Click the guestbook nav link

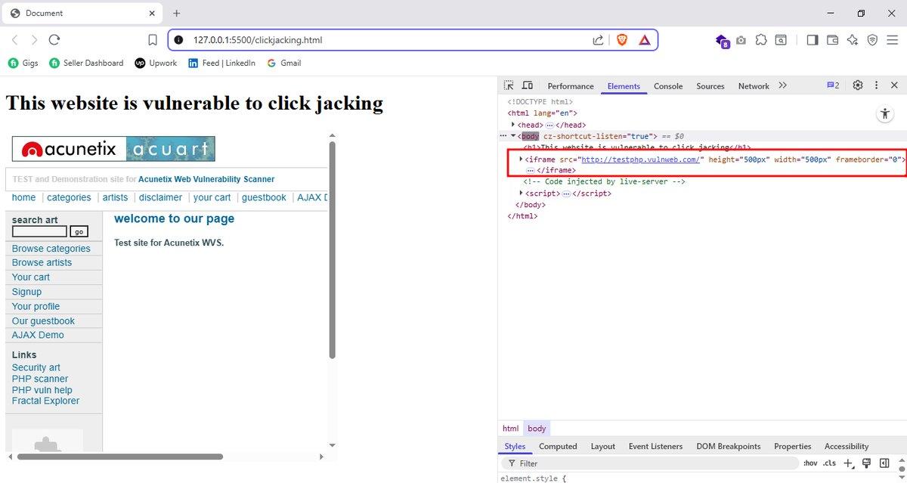click(x=264, y=197)
